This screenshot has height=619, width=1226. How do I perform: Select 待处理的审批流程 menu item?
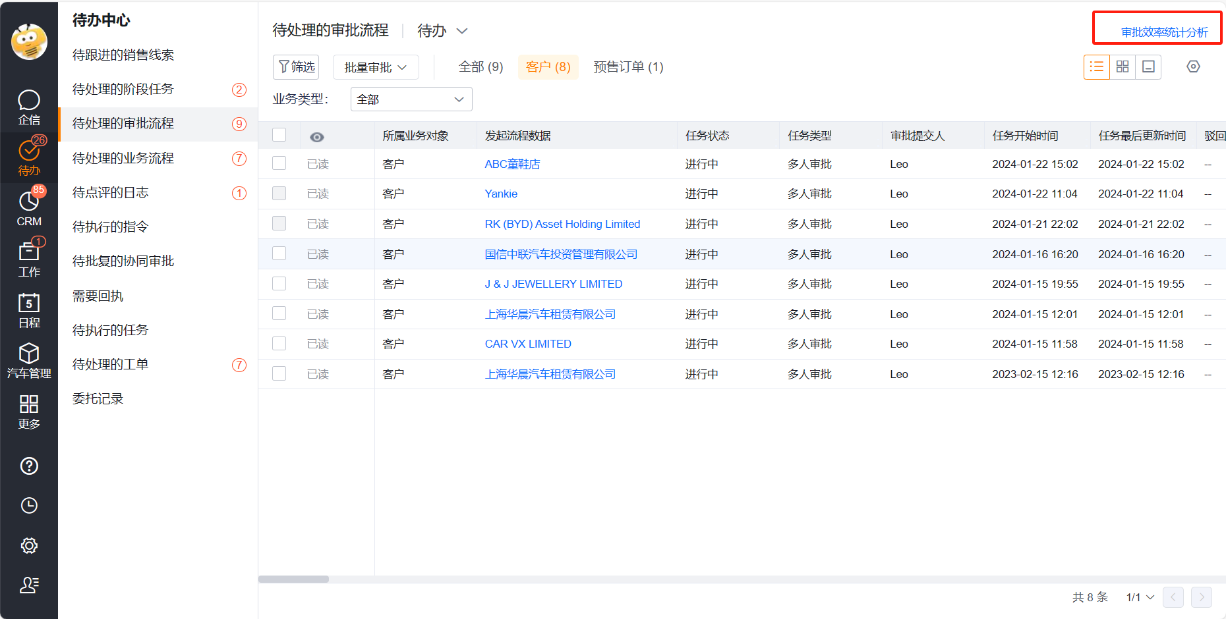pos(158,124)
